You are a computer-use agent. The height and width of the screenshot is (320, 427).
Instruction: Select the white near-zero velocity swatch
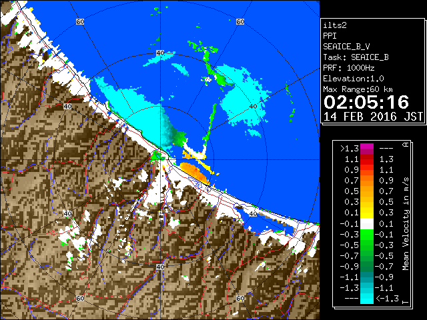[367, 224]
